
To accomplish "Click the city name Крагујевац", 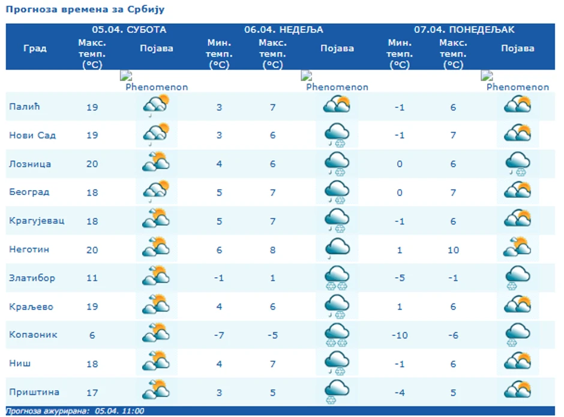I will pyautogui.click(x=37, y=221).
